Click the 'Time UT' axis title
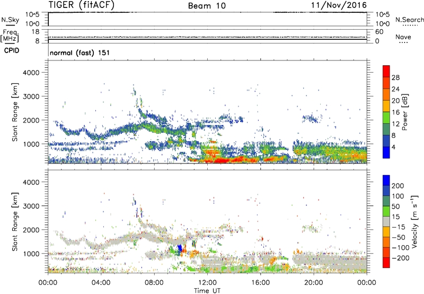Viewport: 424px width, 294px height. (x=207, y=290)
